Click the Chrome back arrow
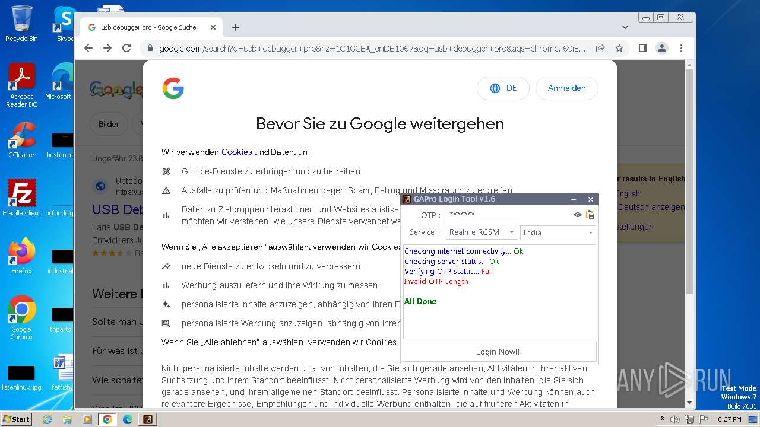The image size is (760, 427). click(x=88, y=48)
